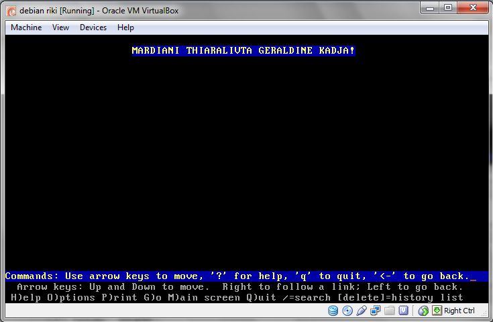Click the optical disc CD/DVD icon
The height and width of the screenshot is (322, 493).
click(347, 311)
